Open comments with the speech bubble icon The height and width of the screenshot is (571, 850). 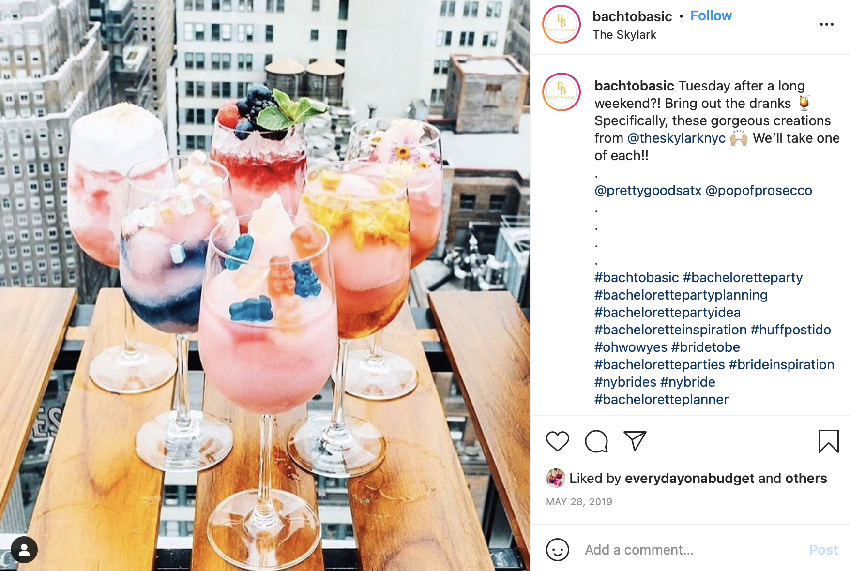click(596, 441)
